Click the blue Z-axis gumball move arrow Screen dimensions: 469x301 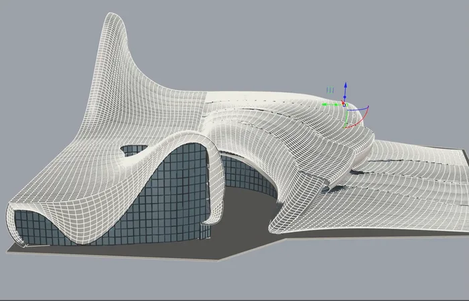point(346,85)
